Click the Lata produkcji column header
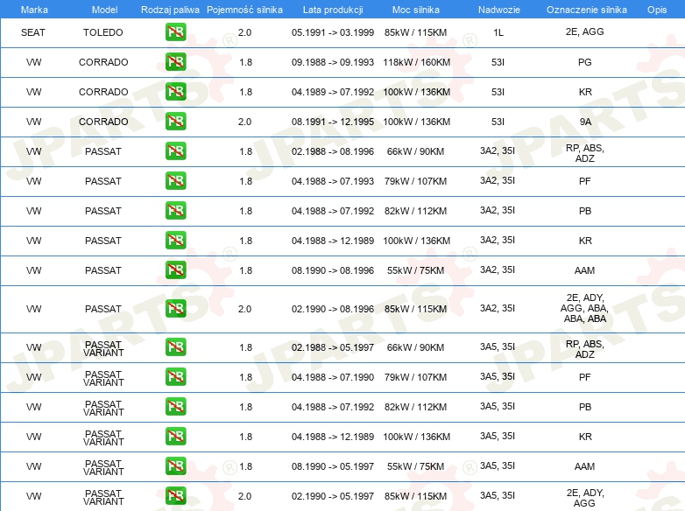Image resolution: width=685 pixels, height=511 pixels. (x=333, y=10)
